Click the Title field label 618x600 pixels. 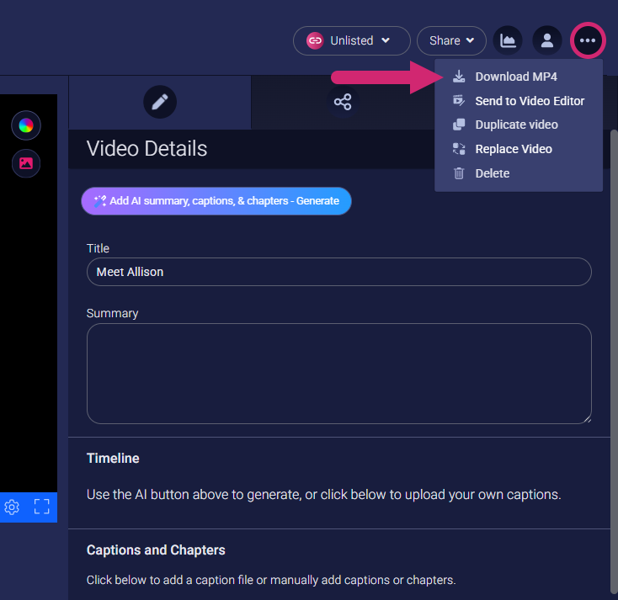98,248
